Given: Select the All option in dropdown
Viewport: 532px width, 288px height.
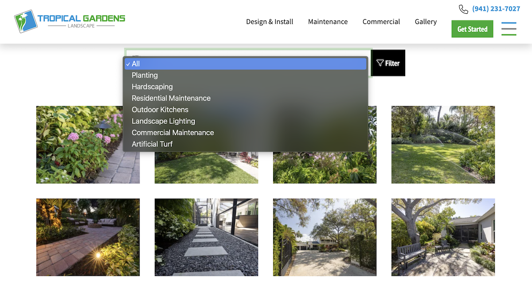Looking at the screenshot, I should [246, 64].
